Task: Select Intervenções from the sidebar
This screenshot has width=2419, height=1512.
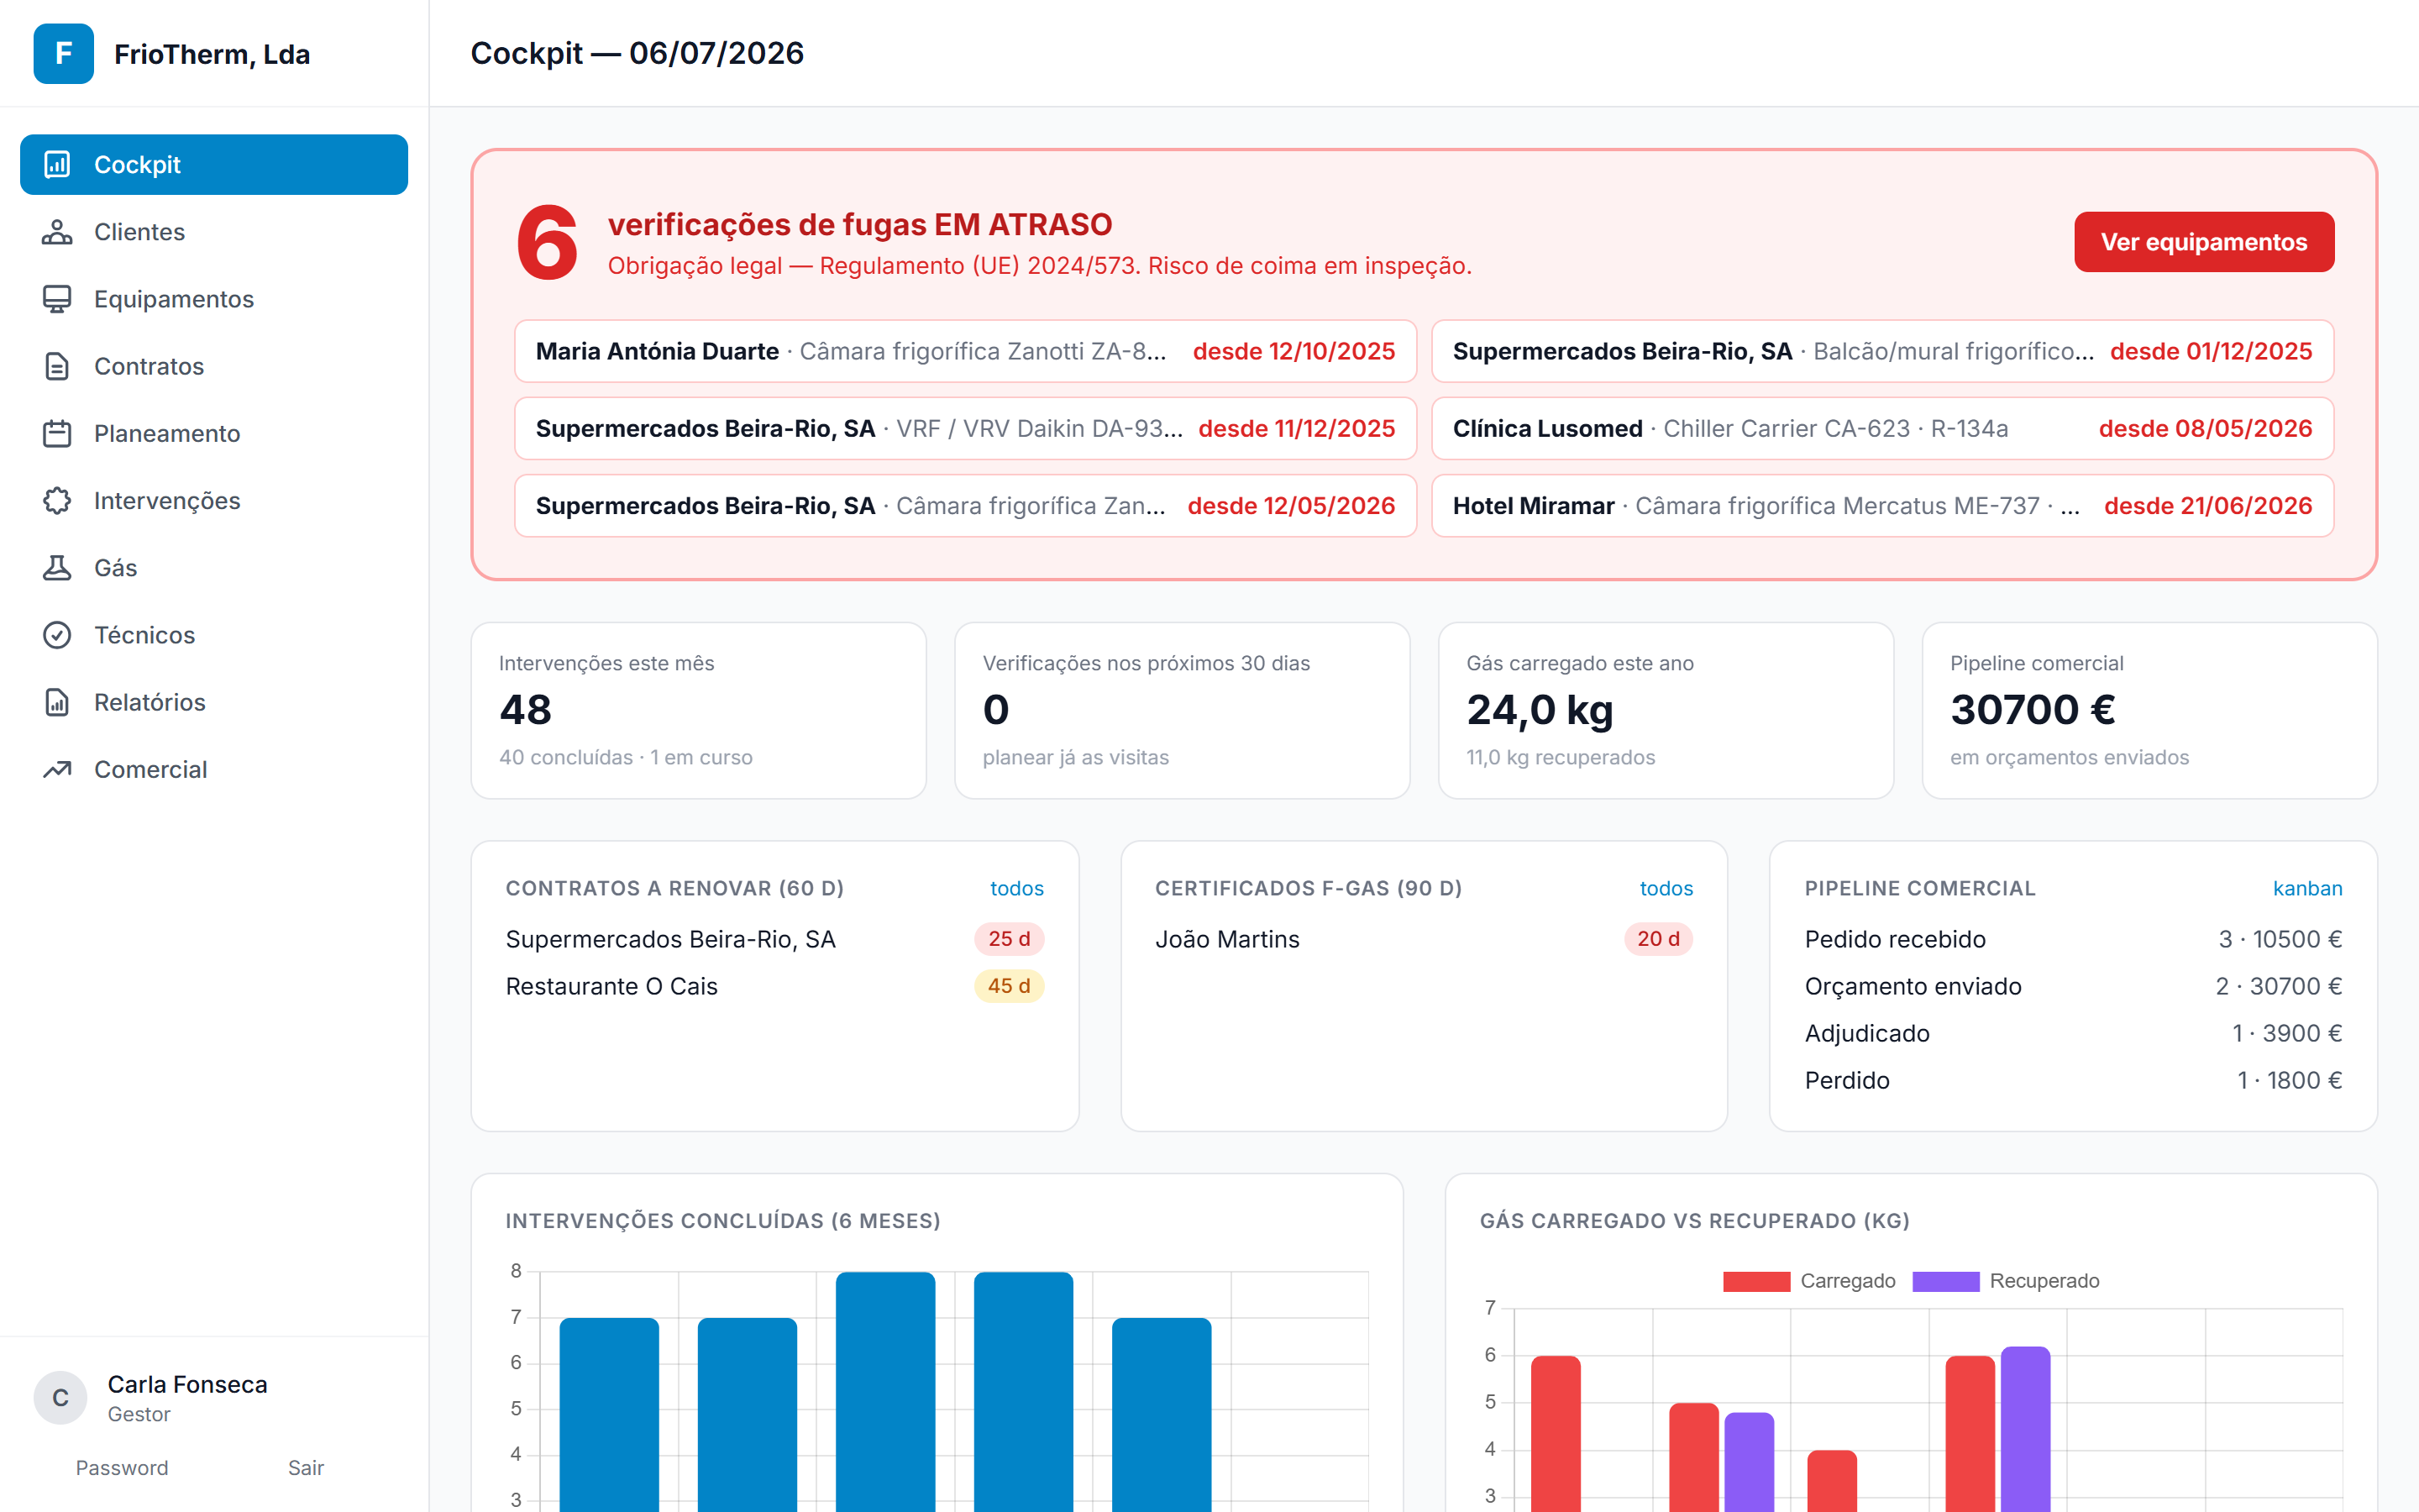Action: tap(214, 500)
